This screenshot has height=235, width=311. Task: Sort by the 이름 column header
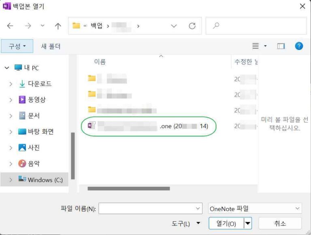coord(100,62)
